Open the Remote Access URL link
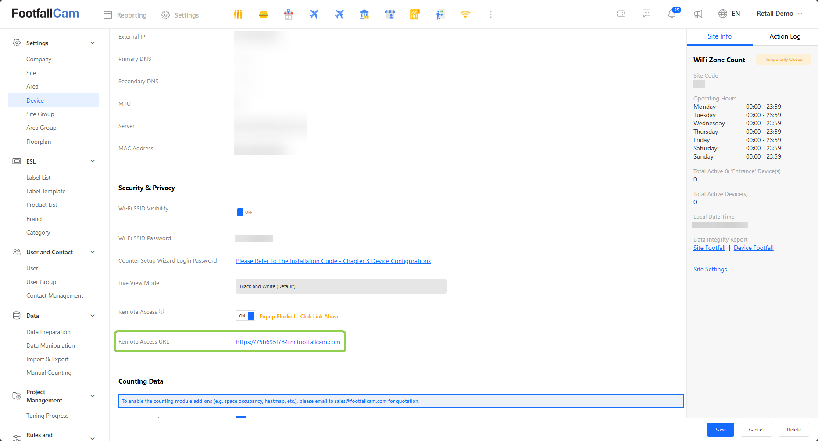Viewport: 818px width, 441px height. pyautogui.click(x=288, y=342)
